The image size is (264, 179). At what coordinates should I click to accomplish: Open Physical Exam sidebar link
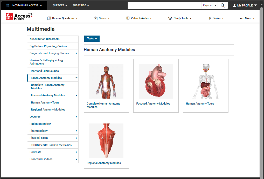tap(39, 138)
